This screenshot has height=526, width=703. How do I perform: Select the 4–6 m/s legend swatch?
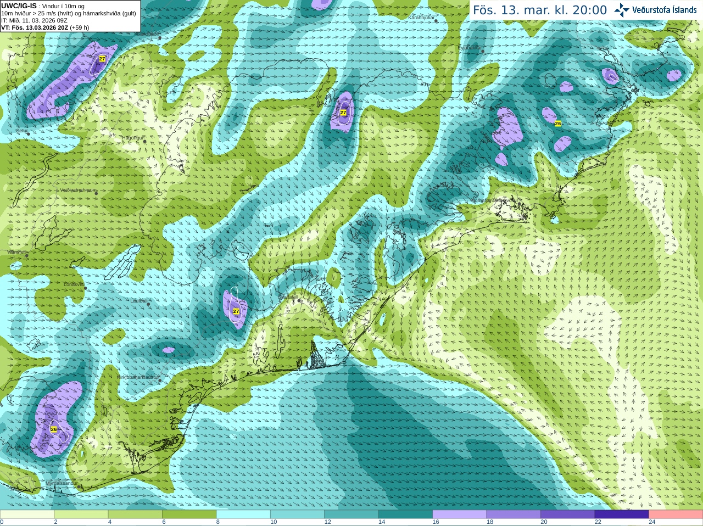(135, 514)
